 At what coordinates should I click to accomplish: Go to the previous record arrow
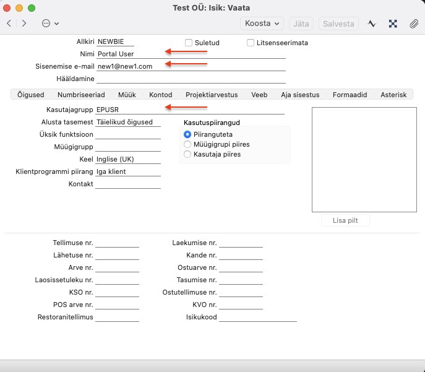pos(9,24)
